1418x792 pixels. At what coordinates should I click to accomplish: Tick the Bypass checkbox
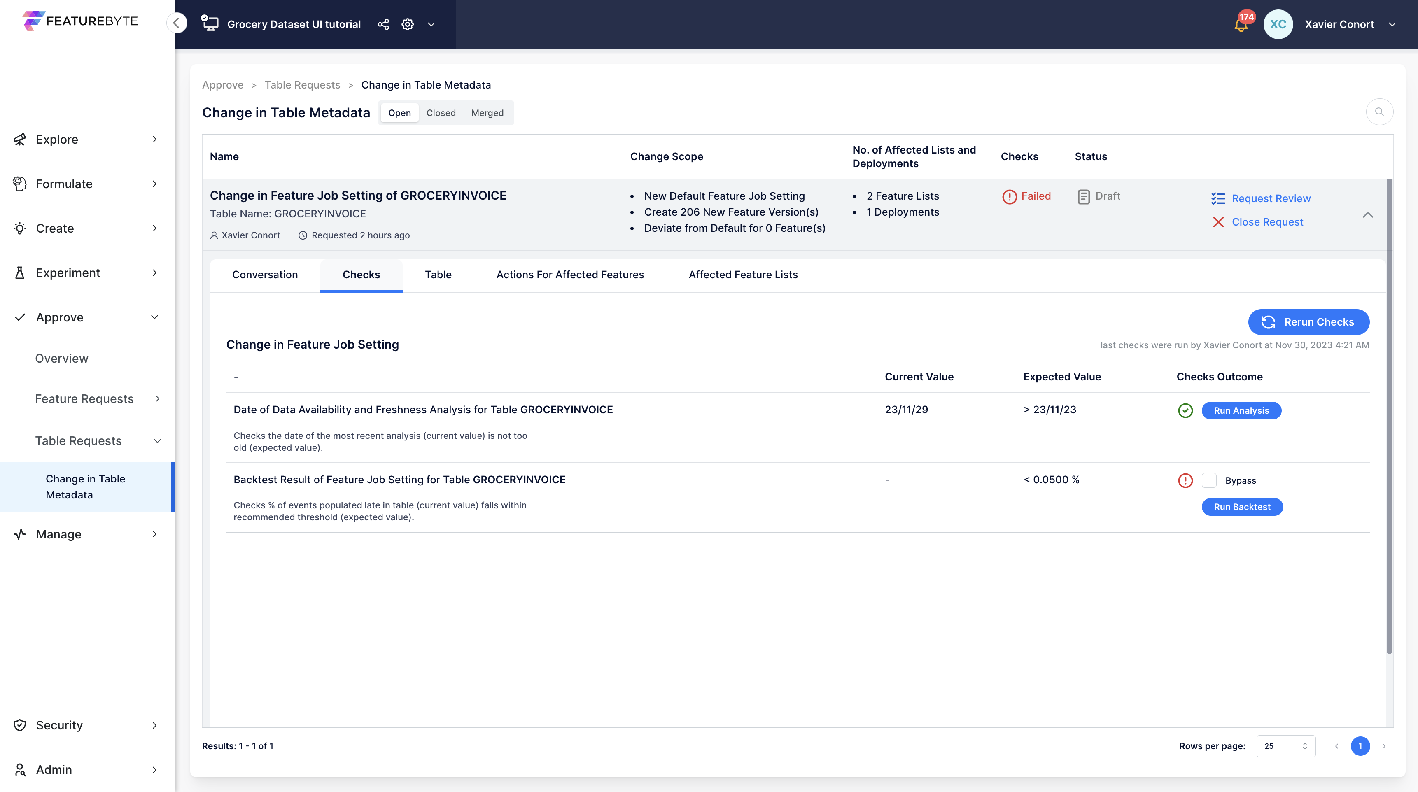(1209, 480)
